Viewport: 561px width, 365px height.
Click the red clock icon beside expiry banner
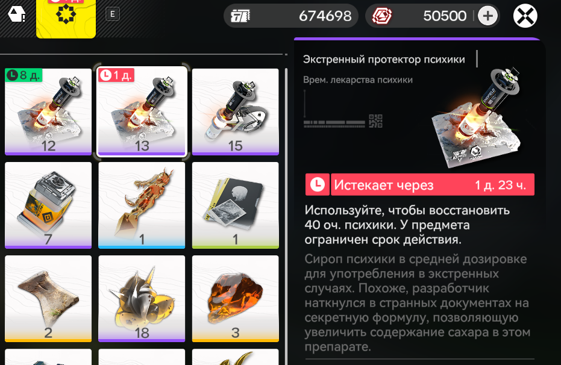pos(318,184)
